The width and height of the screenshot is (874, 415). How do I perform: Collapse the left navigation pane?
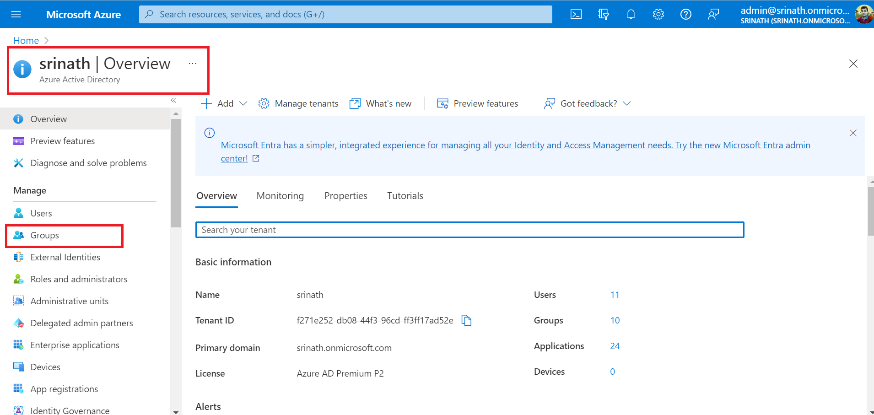tap(173, 100)
